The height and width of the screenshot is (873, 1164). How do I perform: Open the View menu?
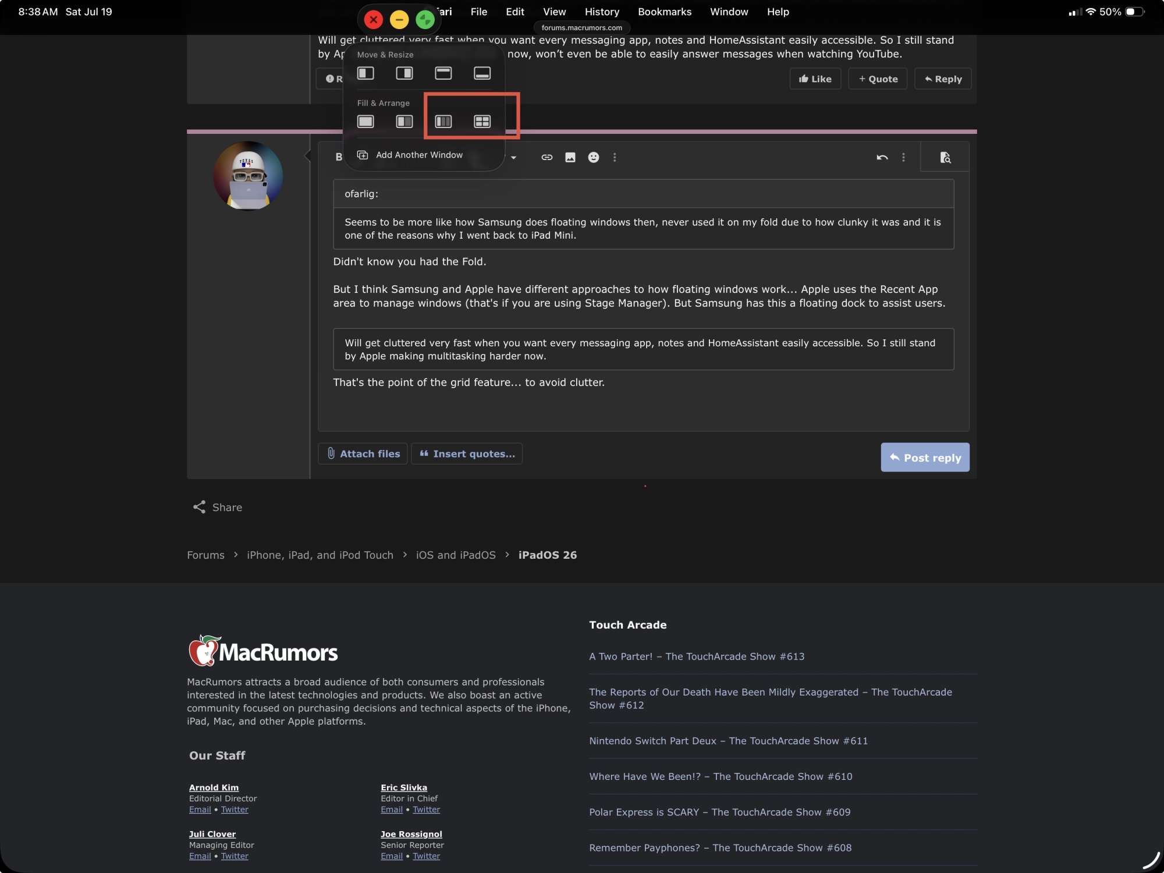point(555,12)
